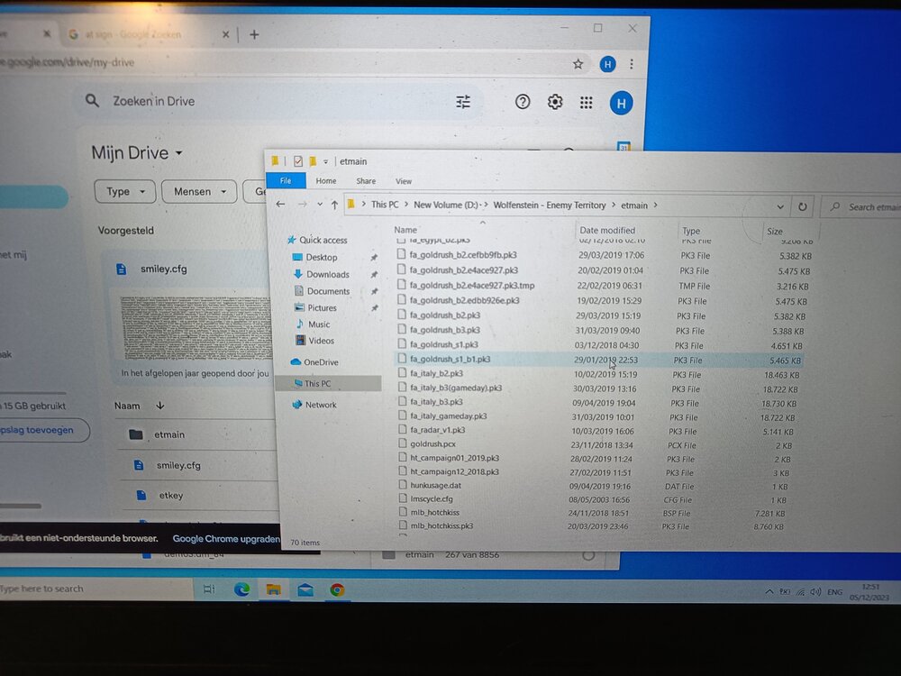
Task: Open the Home ribbon tab
Action: point(326,180)
